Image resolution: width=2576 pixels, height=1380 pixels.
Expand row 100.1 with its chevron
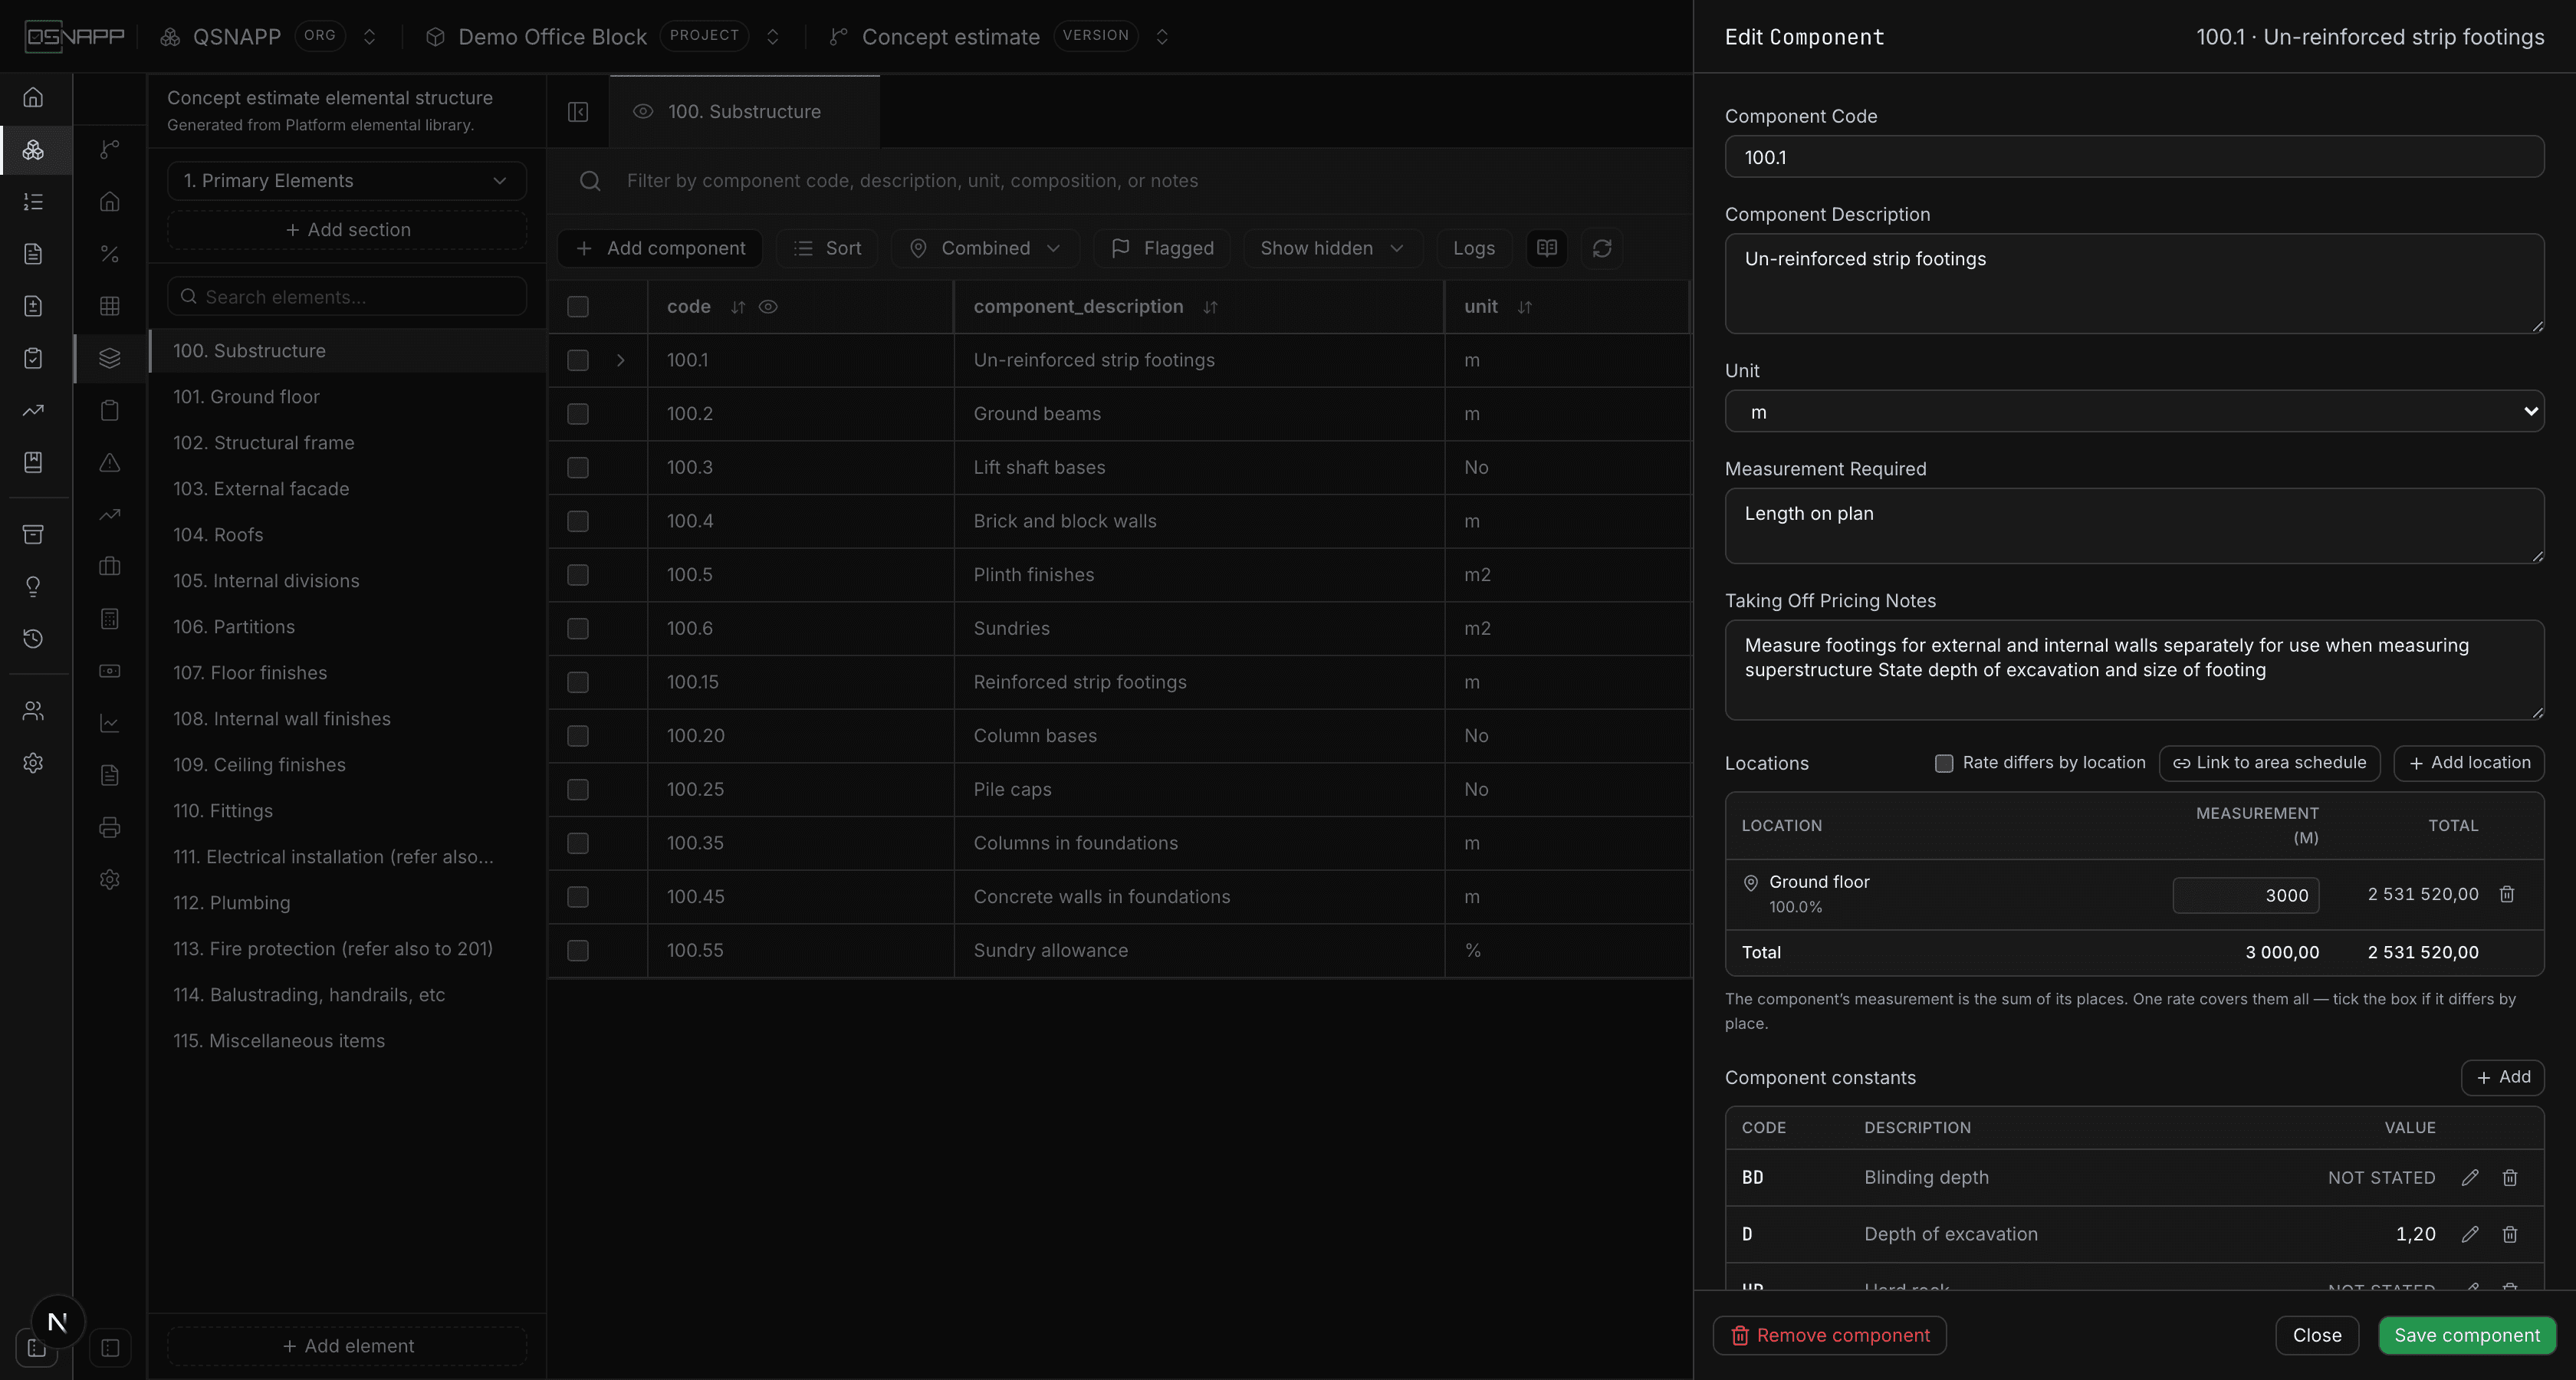tap(621, 360)
